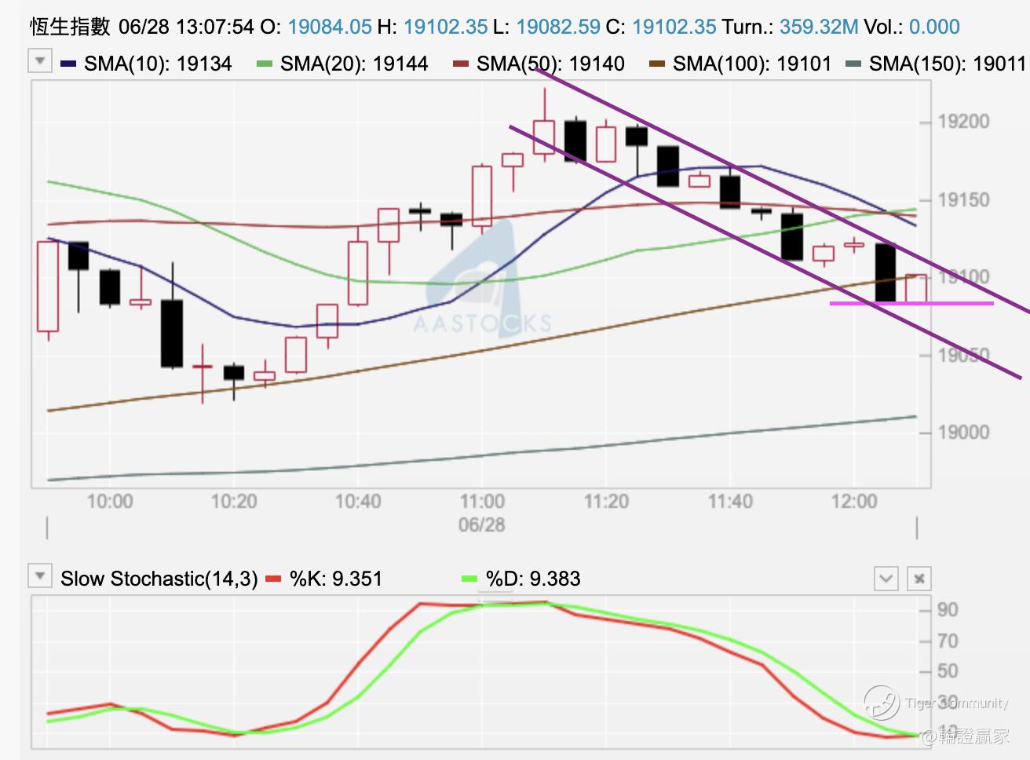Image resolution: width=1030 pixels, height=760 pixels.
Task: Click the volume value 0.000
Action: pos(934,27)
